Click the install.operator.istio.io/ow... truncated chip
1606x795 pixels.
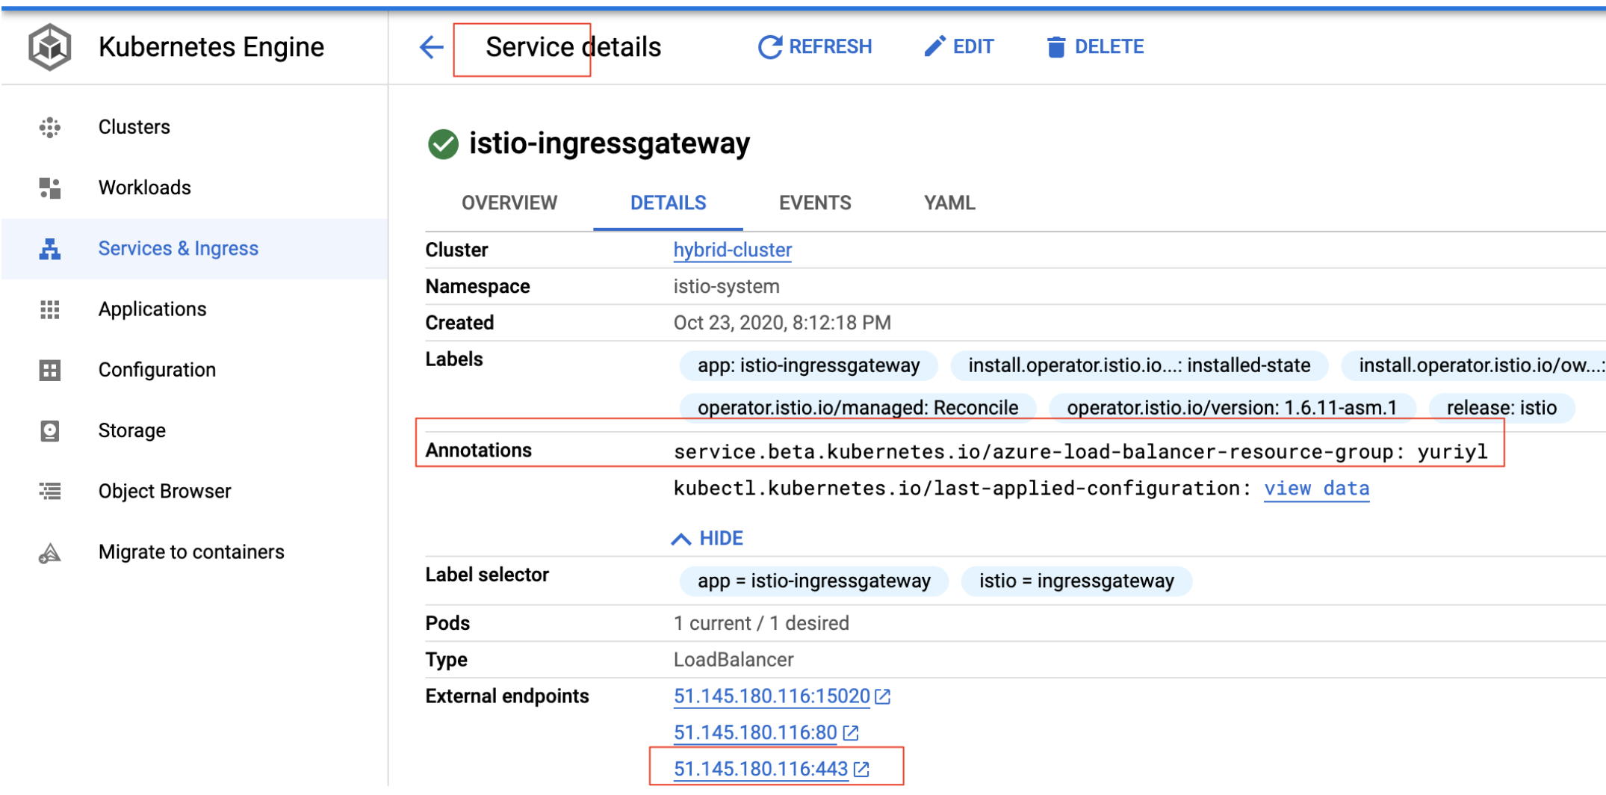pos(1473,365)
